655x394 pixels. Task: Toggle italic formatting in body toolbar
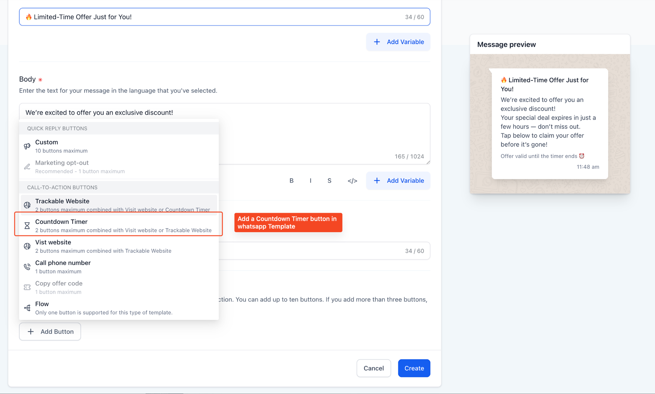pos(310,181)
